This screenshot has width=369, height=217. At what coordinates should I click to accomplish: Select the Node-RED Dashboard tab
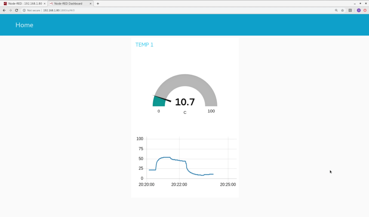point(68,4)
